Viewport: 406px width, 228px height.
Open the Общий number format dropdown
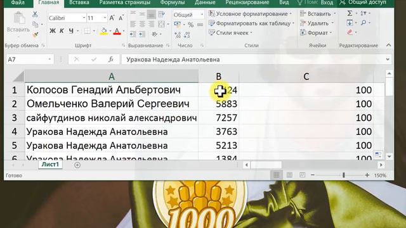(202, 15)
